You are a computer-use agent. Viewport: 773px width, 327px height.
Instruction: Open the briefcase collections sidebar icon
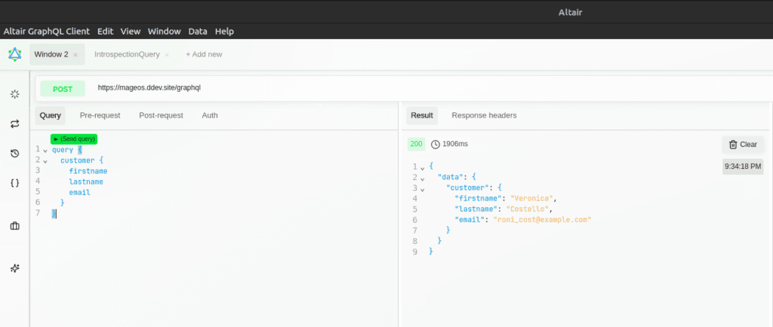(x=15, y=226)
